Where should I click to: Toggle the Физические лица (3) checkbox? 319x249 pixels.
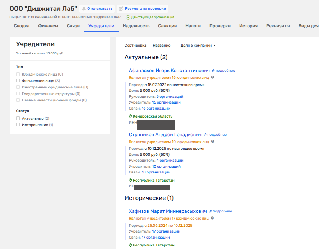pos(18,81)
